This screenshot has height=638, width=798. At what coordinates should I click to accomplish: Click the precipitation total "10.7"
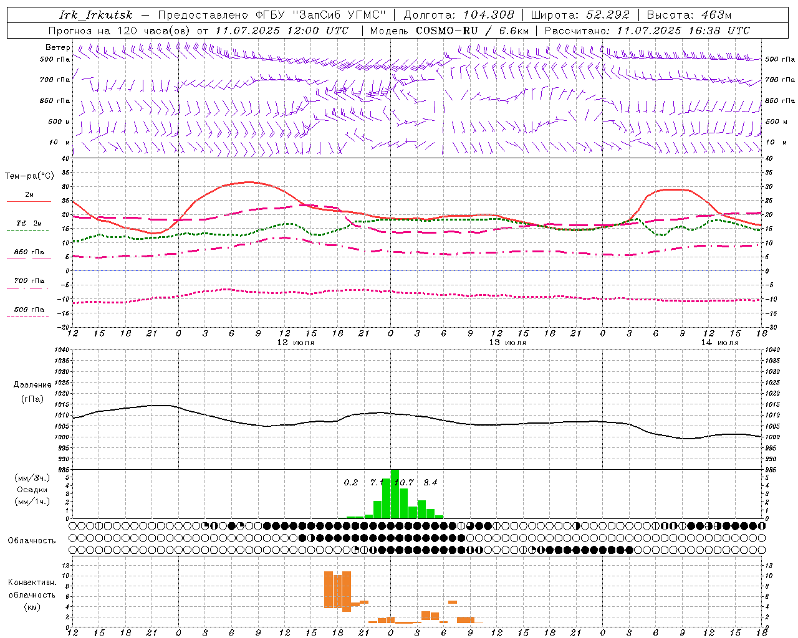[404, 482]
